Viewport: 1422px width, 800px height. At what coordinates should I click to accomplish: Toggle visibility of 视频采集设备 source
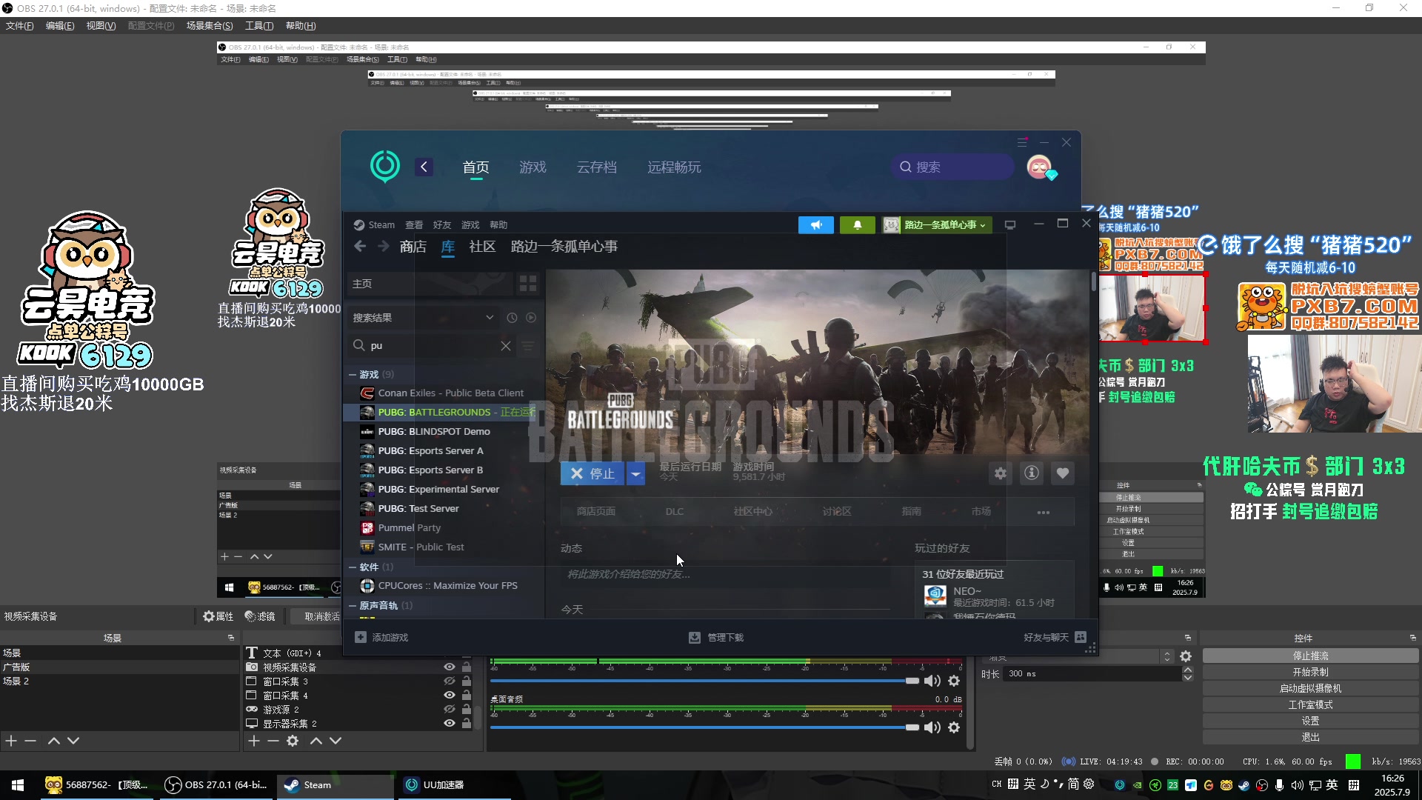[450, 667]
